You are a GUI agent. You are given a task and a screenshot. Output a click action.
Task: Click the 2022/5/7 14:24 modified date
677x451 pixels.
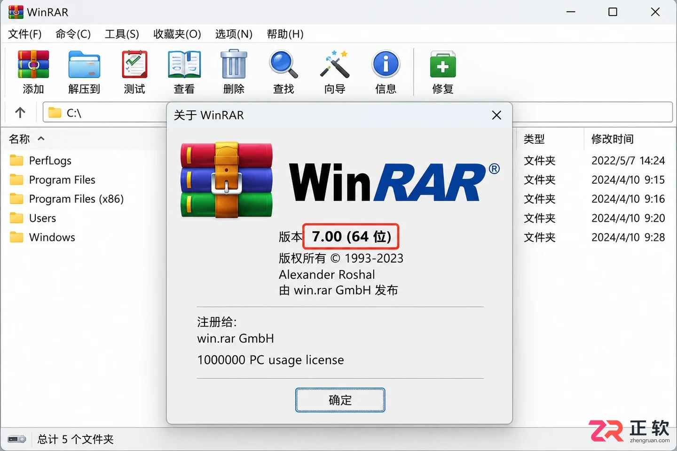[628, 161]
